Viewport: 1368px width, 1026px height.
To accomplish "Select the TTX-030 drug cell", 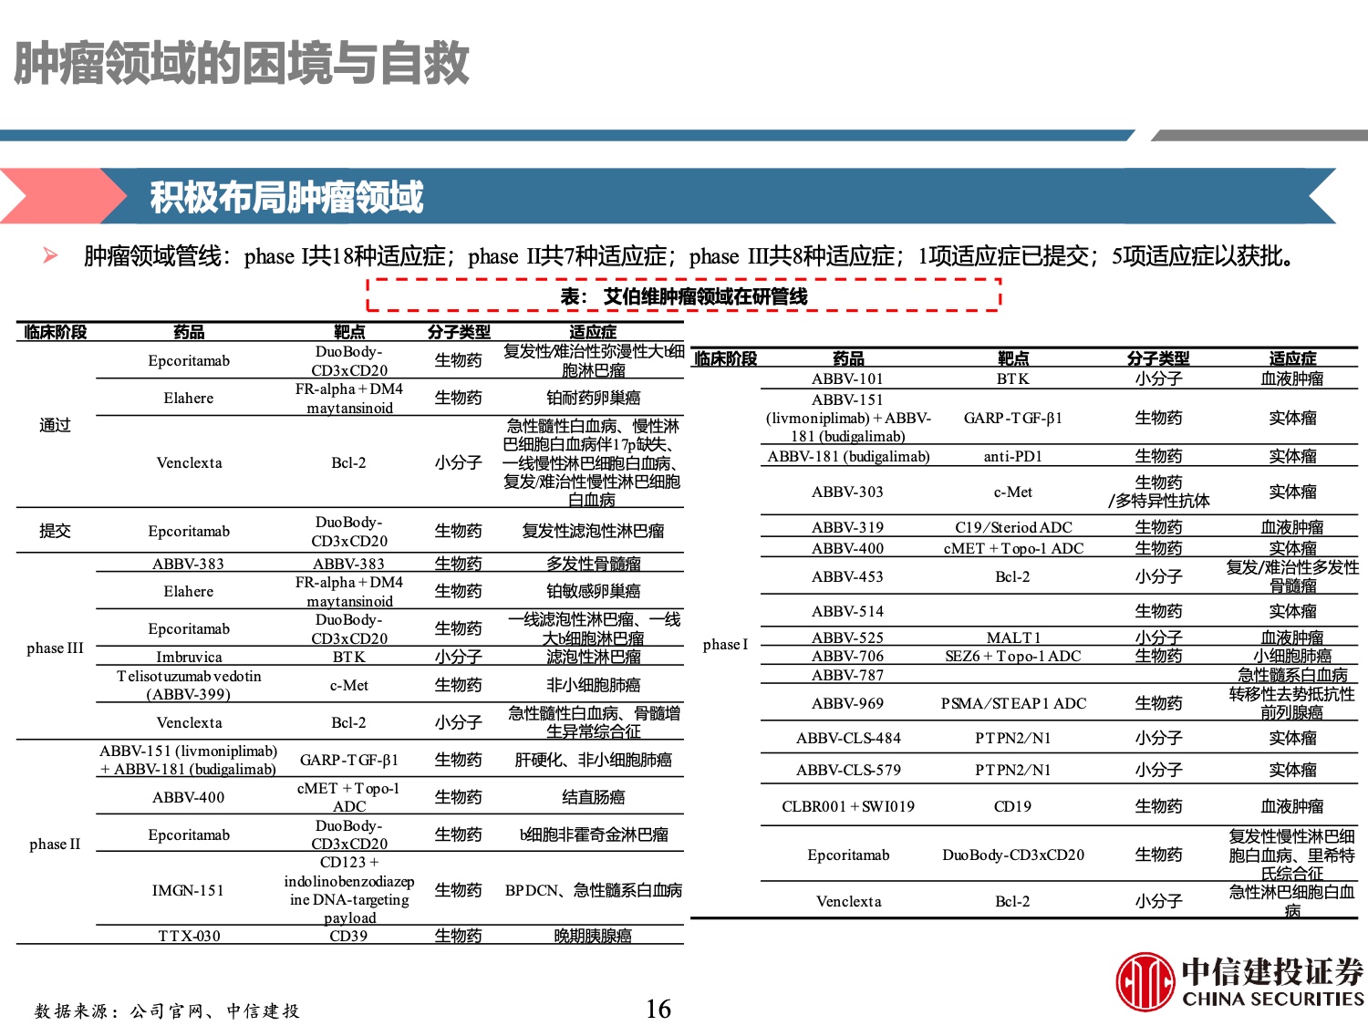I will [189, 936].
